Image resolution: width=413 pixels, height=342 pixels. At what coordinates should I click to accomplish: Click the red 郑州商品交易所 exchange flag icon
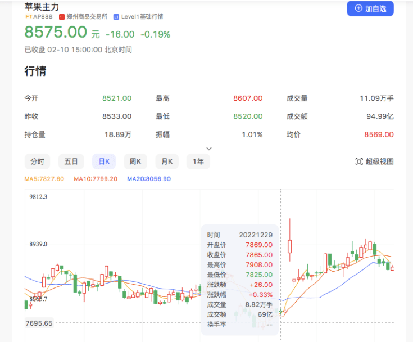(62, 17)
